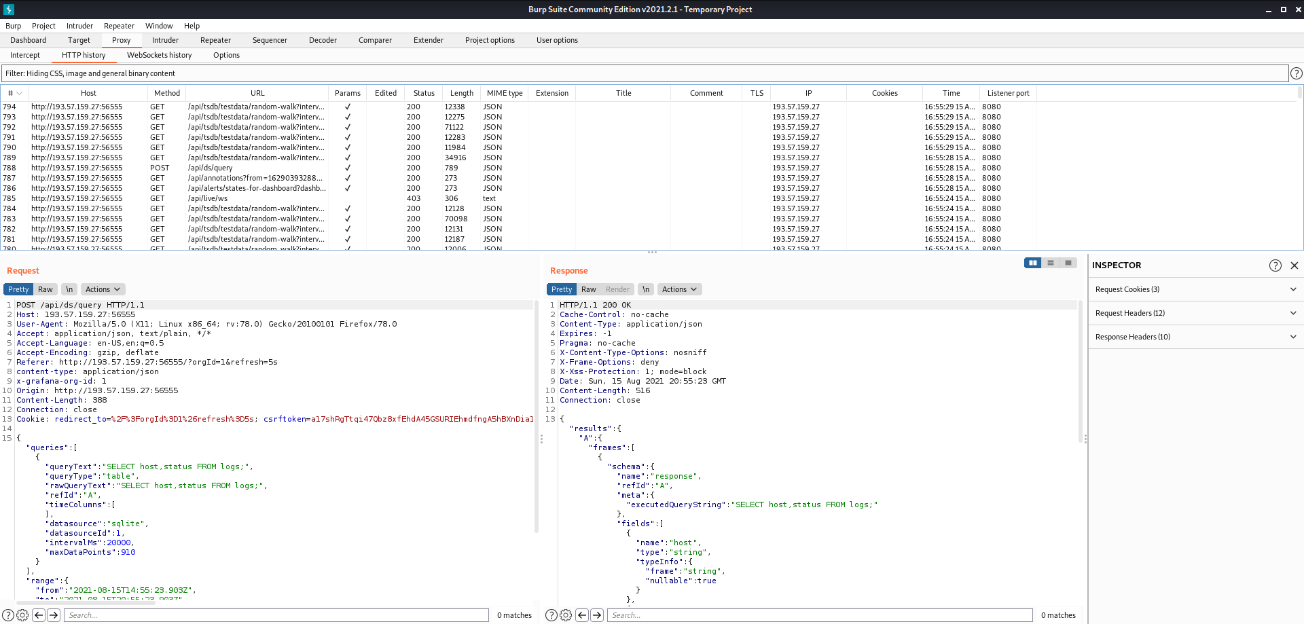Switch to the Decoder tab

point(323,40)
